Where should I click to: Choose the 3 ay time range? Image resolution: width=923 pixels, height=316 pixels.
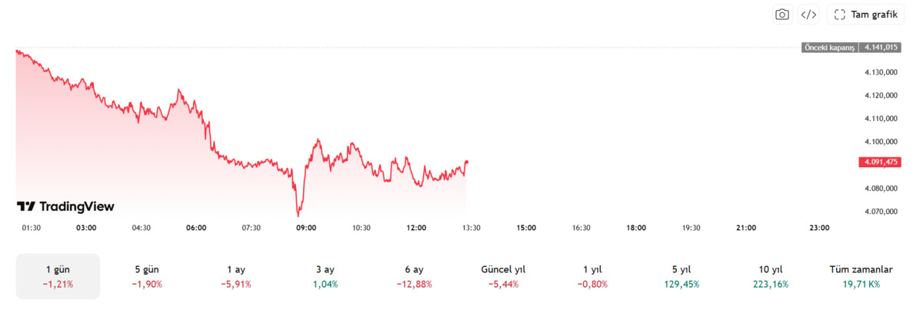(x=324, y=276)
